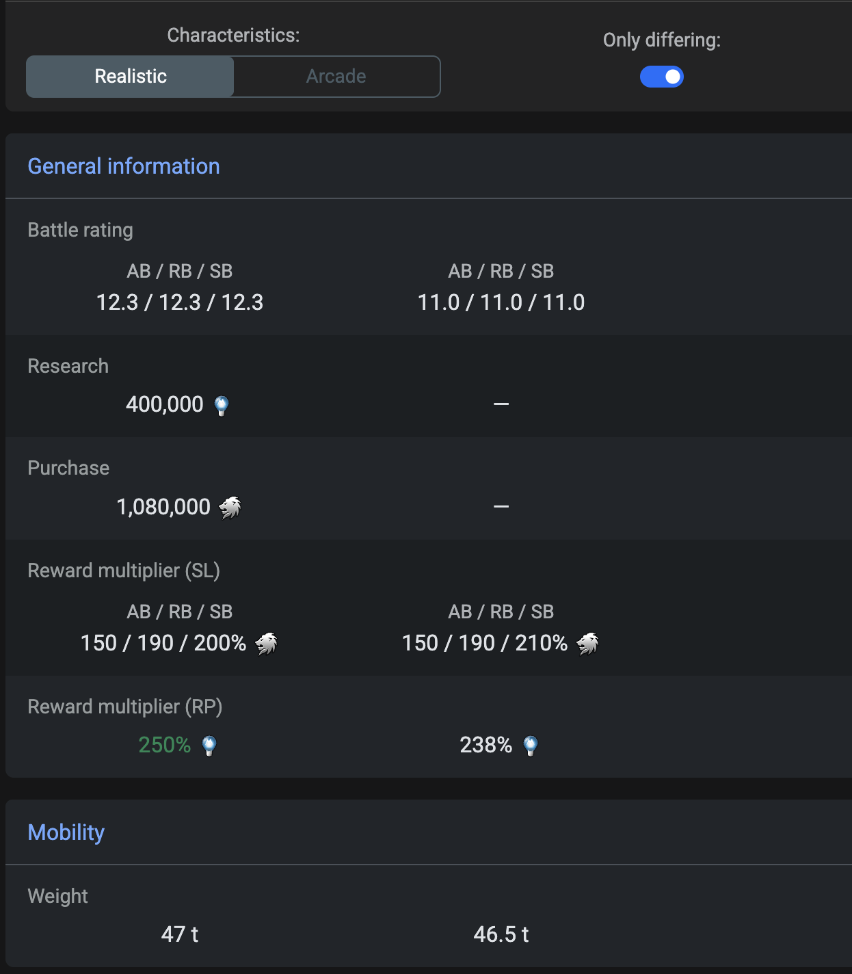This screenshot has width=852, height=974.
Task: Collapse the Mobility section header
Action: pyautogui.click(x=66, y=832)
